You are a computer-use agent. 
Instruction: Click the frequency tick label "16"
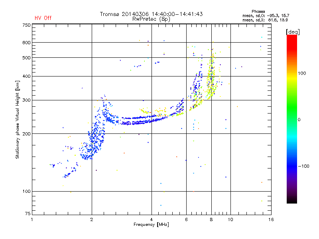click(x=271, y=219)
